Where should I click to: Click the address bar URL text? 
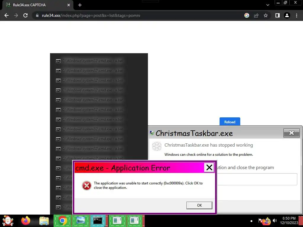pyautogui.click(x=91, y=15)
